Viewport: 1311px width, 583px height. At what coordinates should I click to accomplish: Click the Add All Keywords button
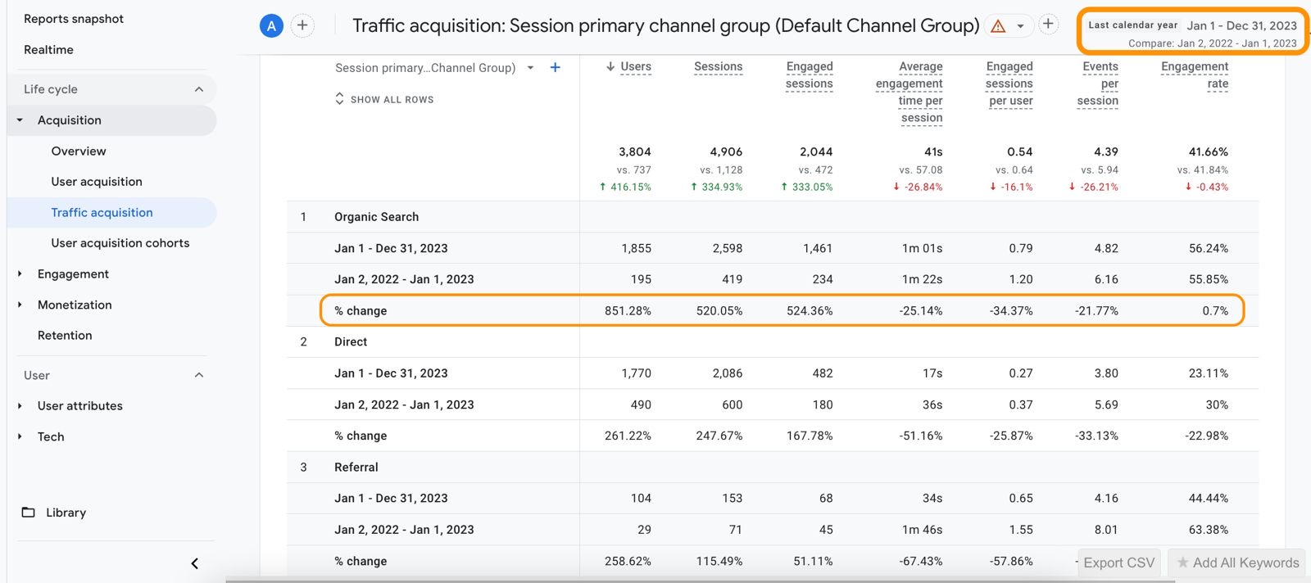pos(1237,563)
